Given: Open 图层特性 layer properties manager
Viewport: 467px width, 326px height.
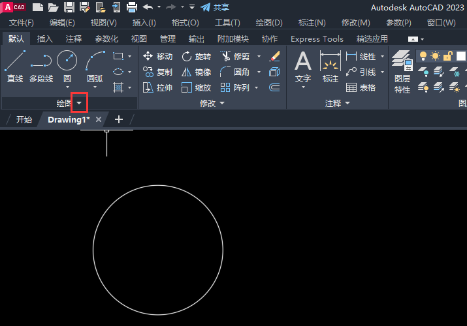Looking at the screenshot, I should tap(402, 72).
